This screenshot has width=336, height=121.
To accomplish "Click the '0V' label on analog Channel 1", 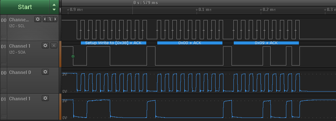I will click(64, 118).
